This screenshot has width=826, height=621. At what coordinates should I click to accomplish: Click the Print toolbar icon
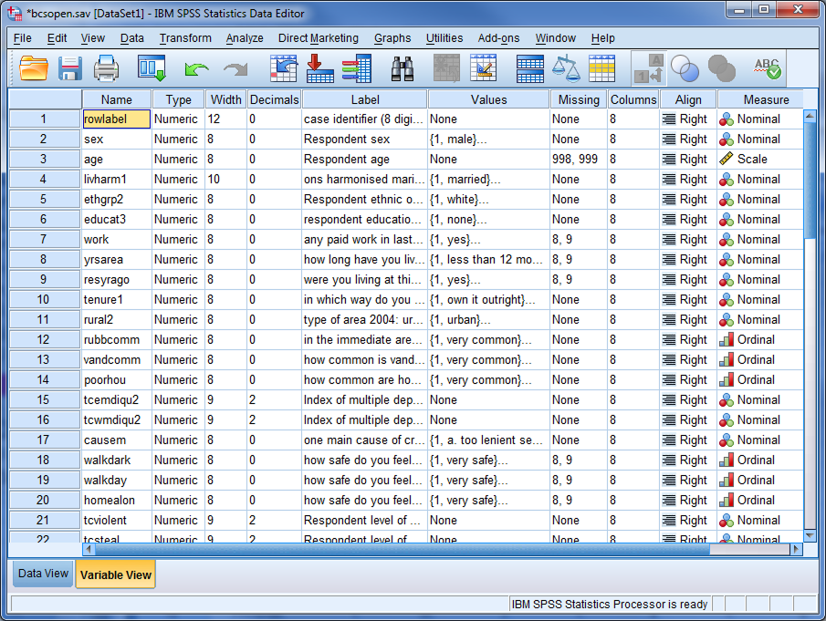[x=106, y=68]
